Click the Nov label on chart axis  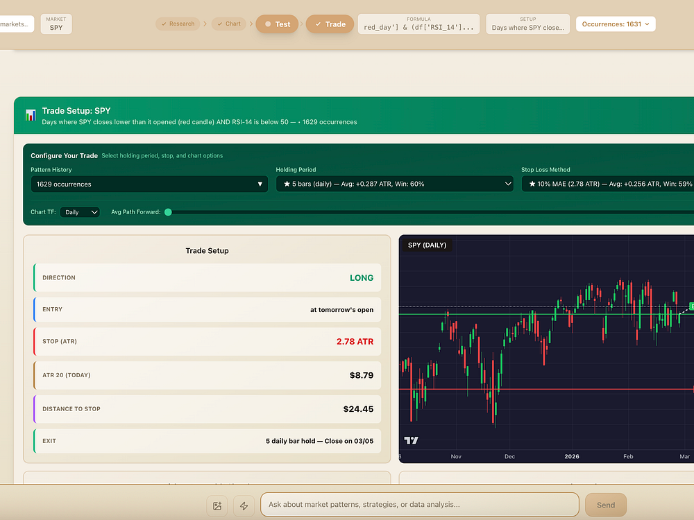(x=456, y=456)
